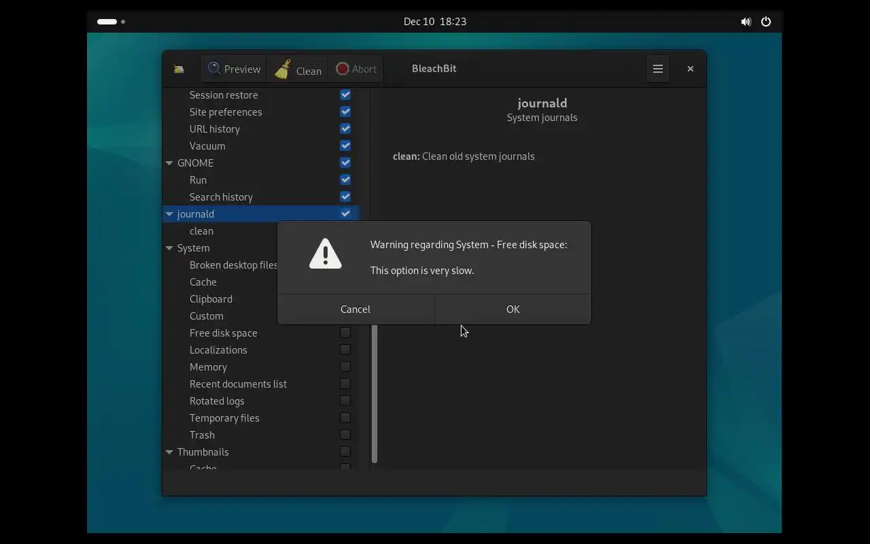This screenshot has height=544, width=870.
Task: Click the 'This option is very slow.' text
Action: click(422, 271)
